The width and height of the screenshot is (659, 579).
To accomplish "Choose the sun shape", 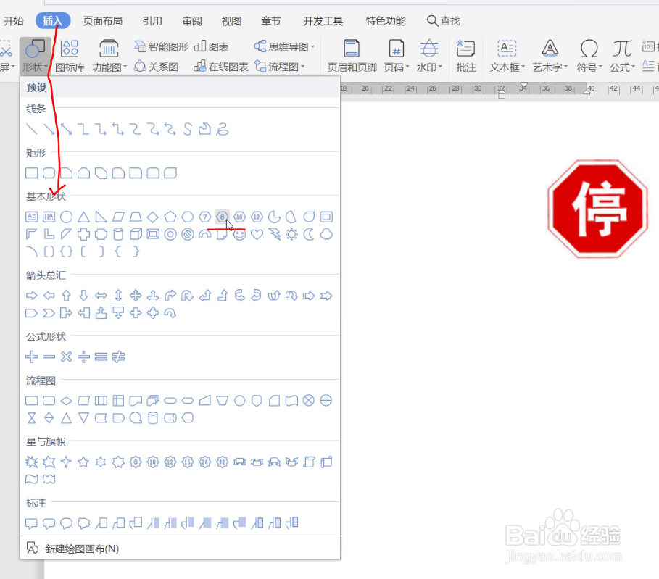I will pyautogui.click(x=291, y=233).
